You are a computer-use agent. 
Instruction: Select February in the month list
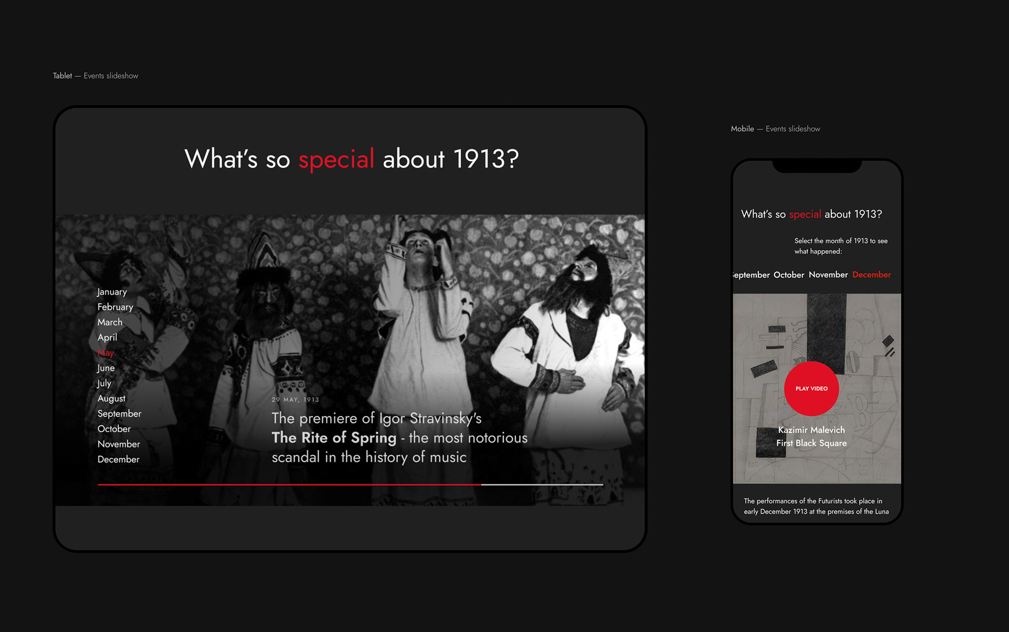115,307
